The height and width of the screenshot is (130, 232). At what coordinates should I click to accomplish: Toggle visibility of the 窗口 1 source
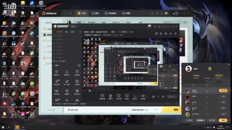point(54,47)
